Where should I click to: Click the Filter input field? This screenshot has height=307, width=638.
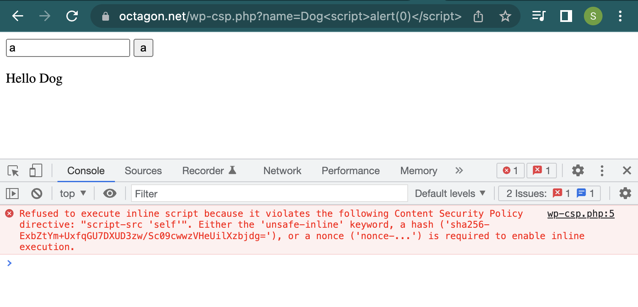pos(269,193)
